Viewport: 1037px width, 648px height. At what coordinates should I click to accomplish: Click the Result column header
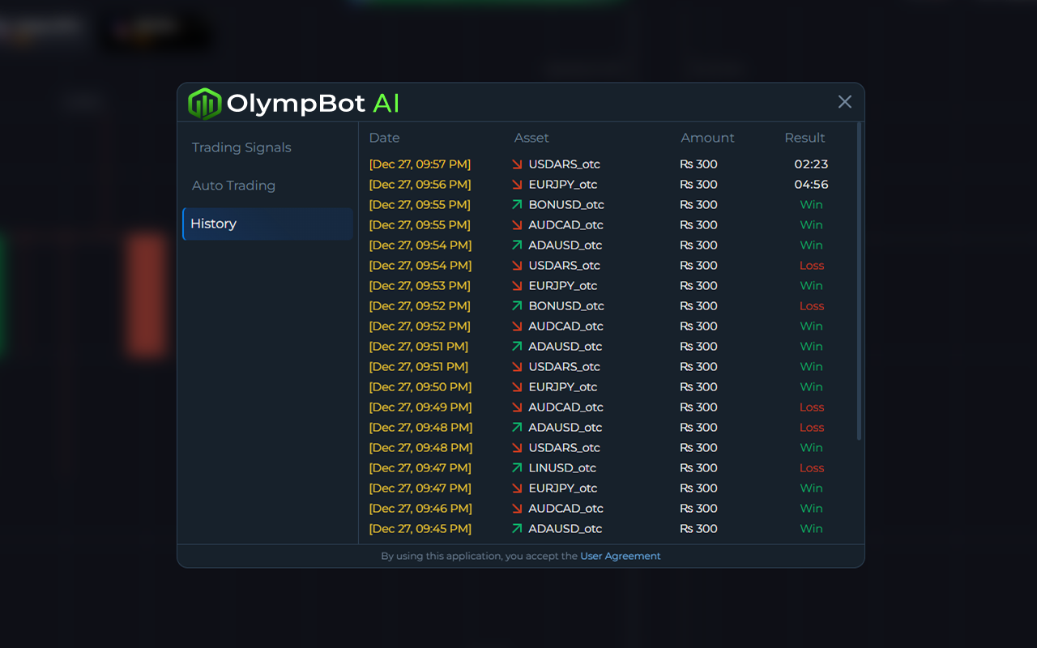click(x=804, y=138)
